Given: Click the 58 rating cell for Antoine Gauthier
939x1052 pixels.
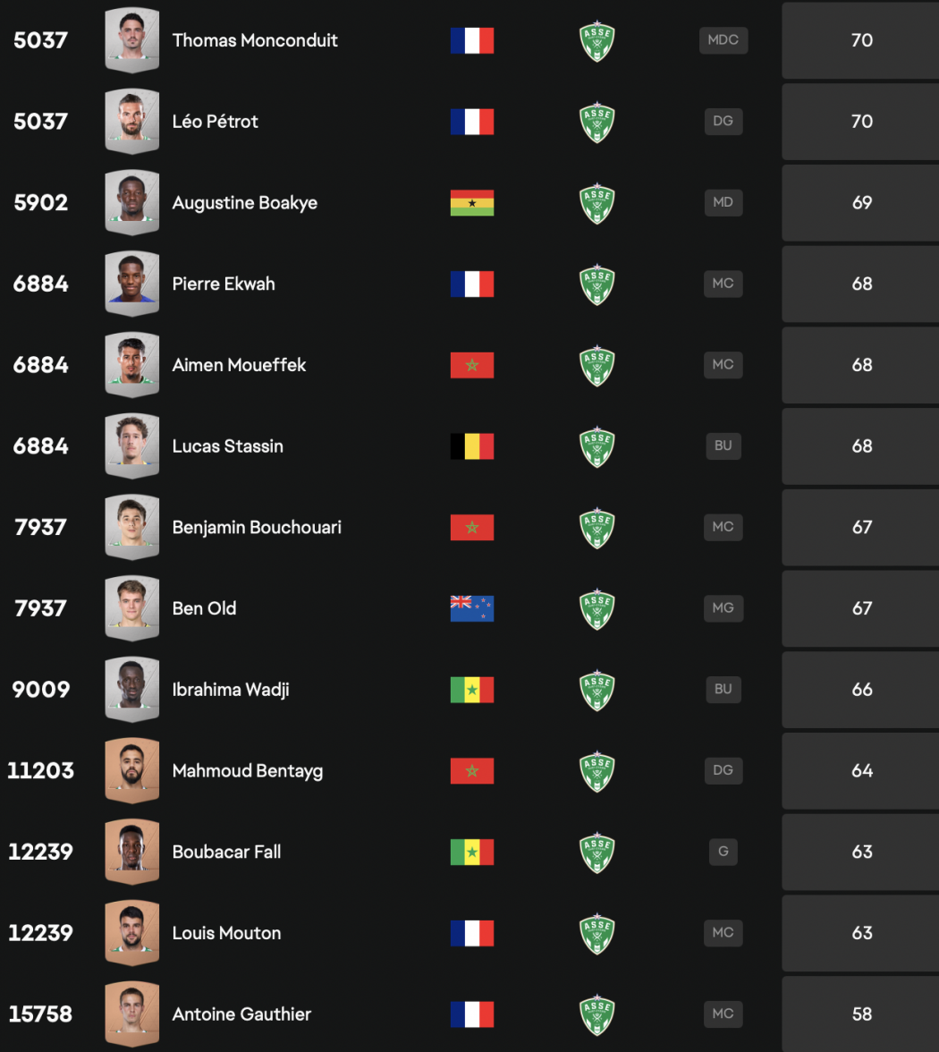Looking at the screenshot, I should click(861, 1014).
